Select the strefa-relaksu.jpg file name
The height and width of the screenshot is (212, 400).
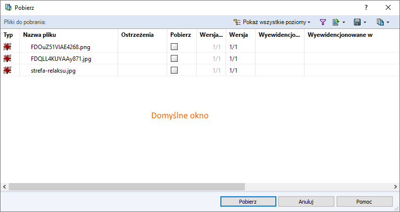click(53, 70)
